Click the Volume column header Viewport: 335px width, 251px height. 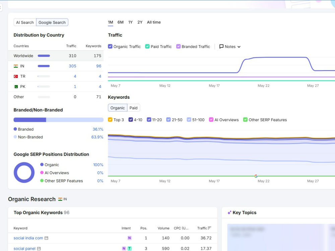(x=163, y=228)
